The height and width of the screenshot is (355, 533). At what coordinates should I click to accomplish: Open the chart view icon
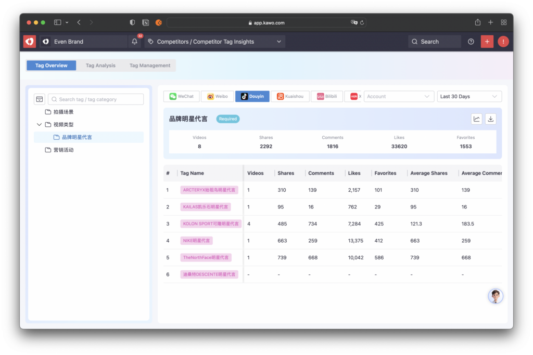tap(476, 119)
